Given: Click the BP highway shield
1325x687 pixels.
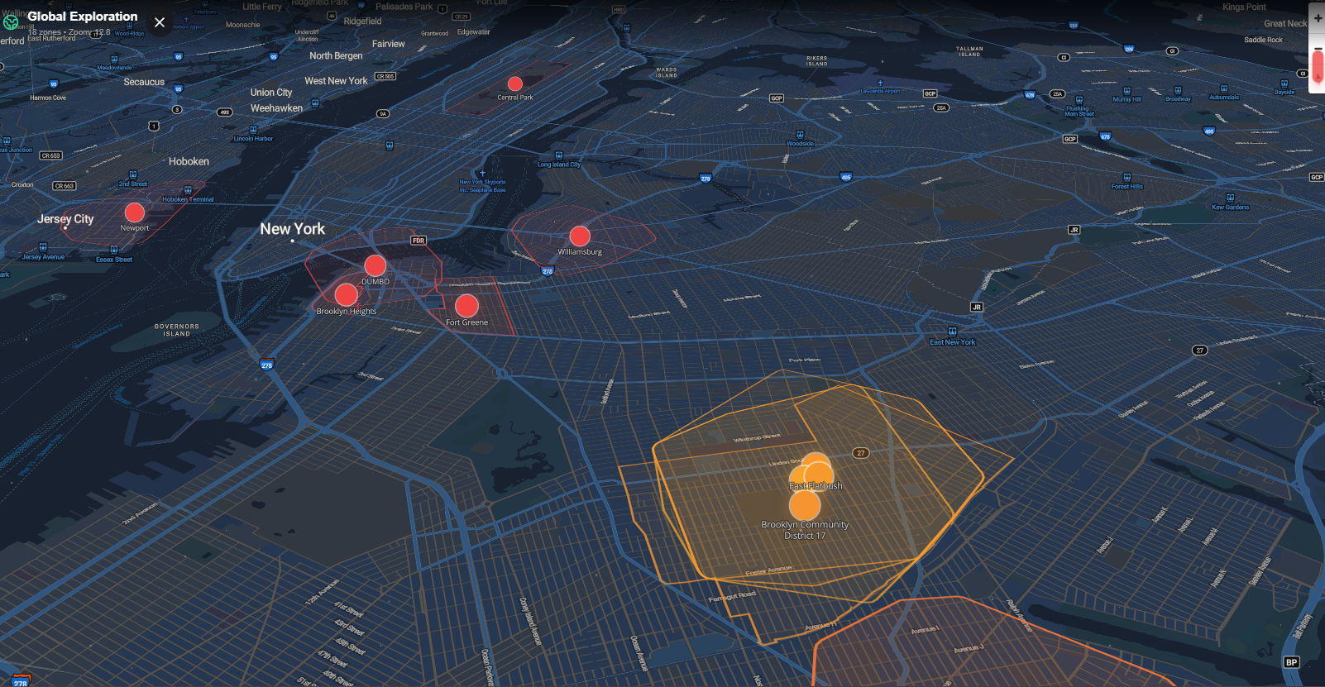Looking at the screenshot, I should (x=1291, y=662).
